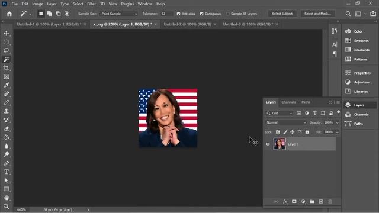Screen dimensions: 379x213
Task: Select the Move tool
Action: [7, 33]
